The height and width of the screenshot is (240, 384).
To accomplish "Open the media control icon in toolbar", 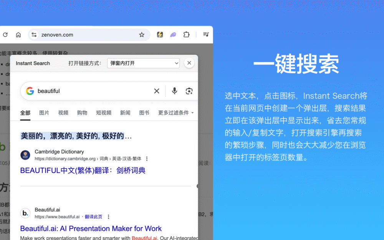I will click(206, 35).
